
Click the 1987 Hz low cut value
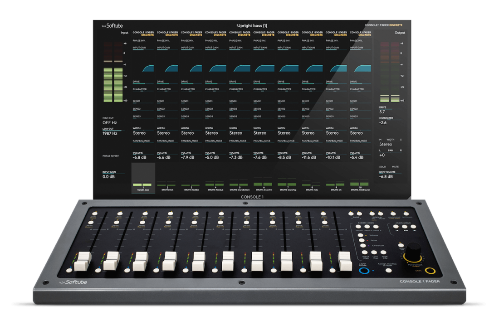(110, 134)
